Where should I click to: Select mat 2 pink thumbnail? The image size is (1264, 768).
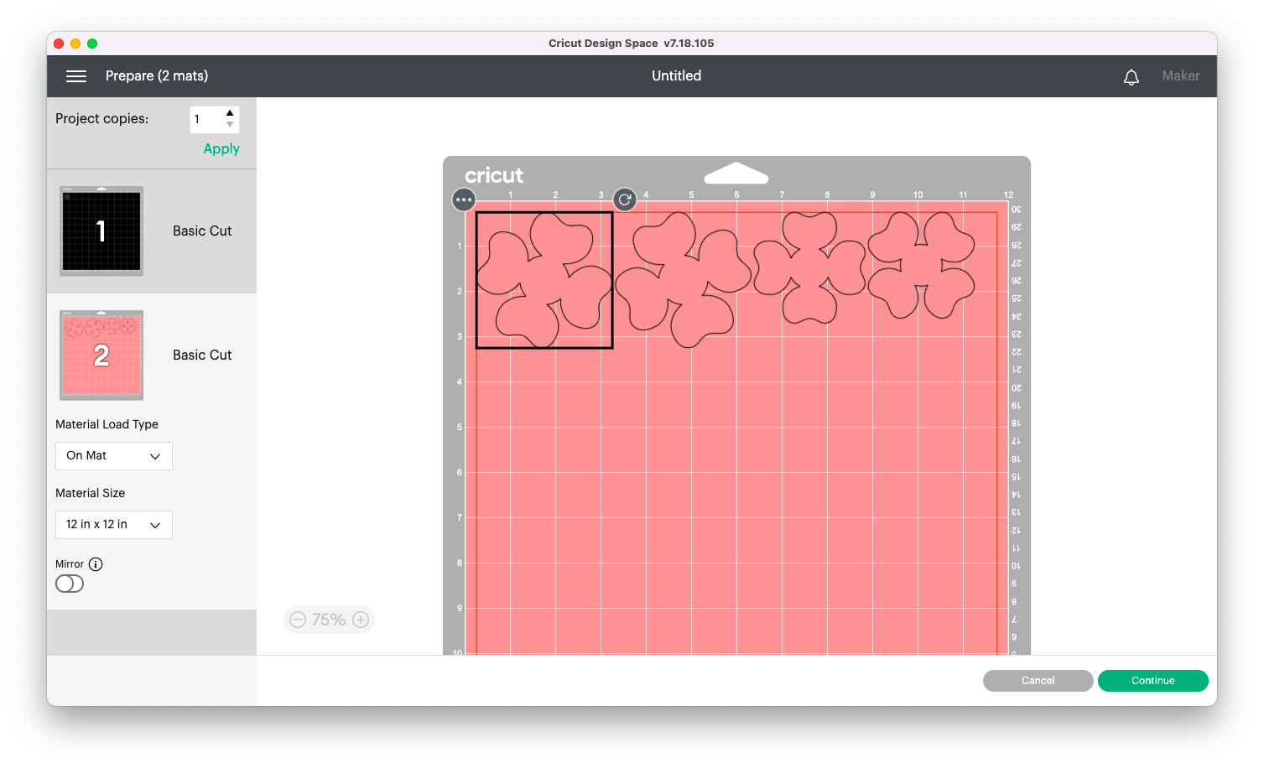pyautogui.click(x=101, y=355)
